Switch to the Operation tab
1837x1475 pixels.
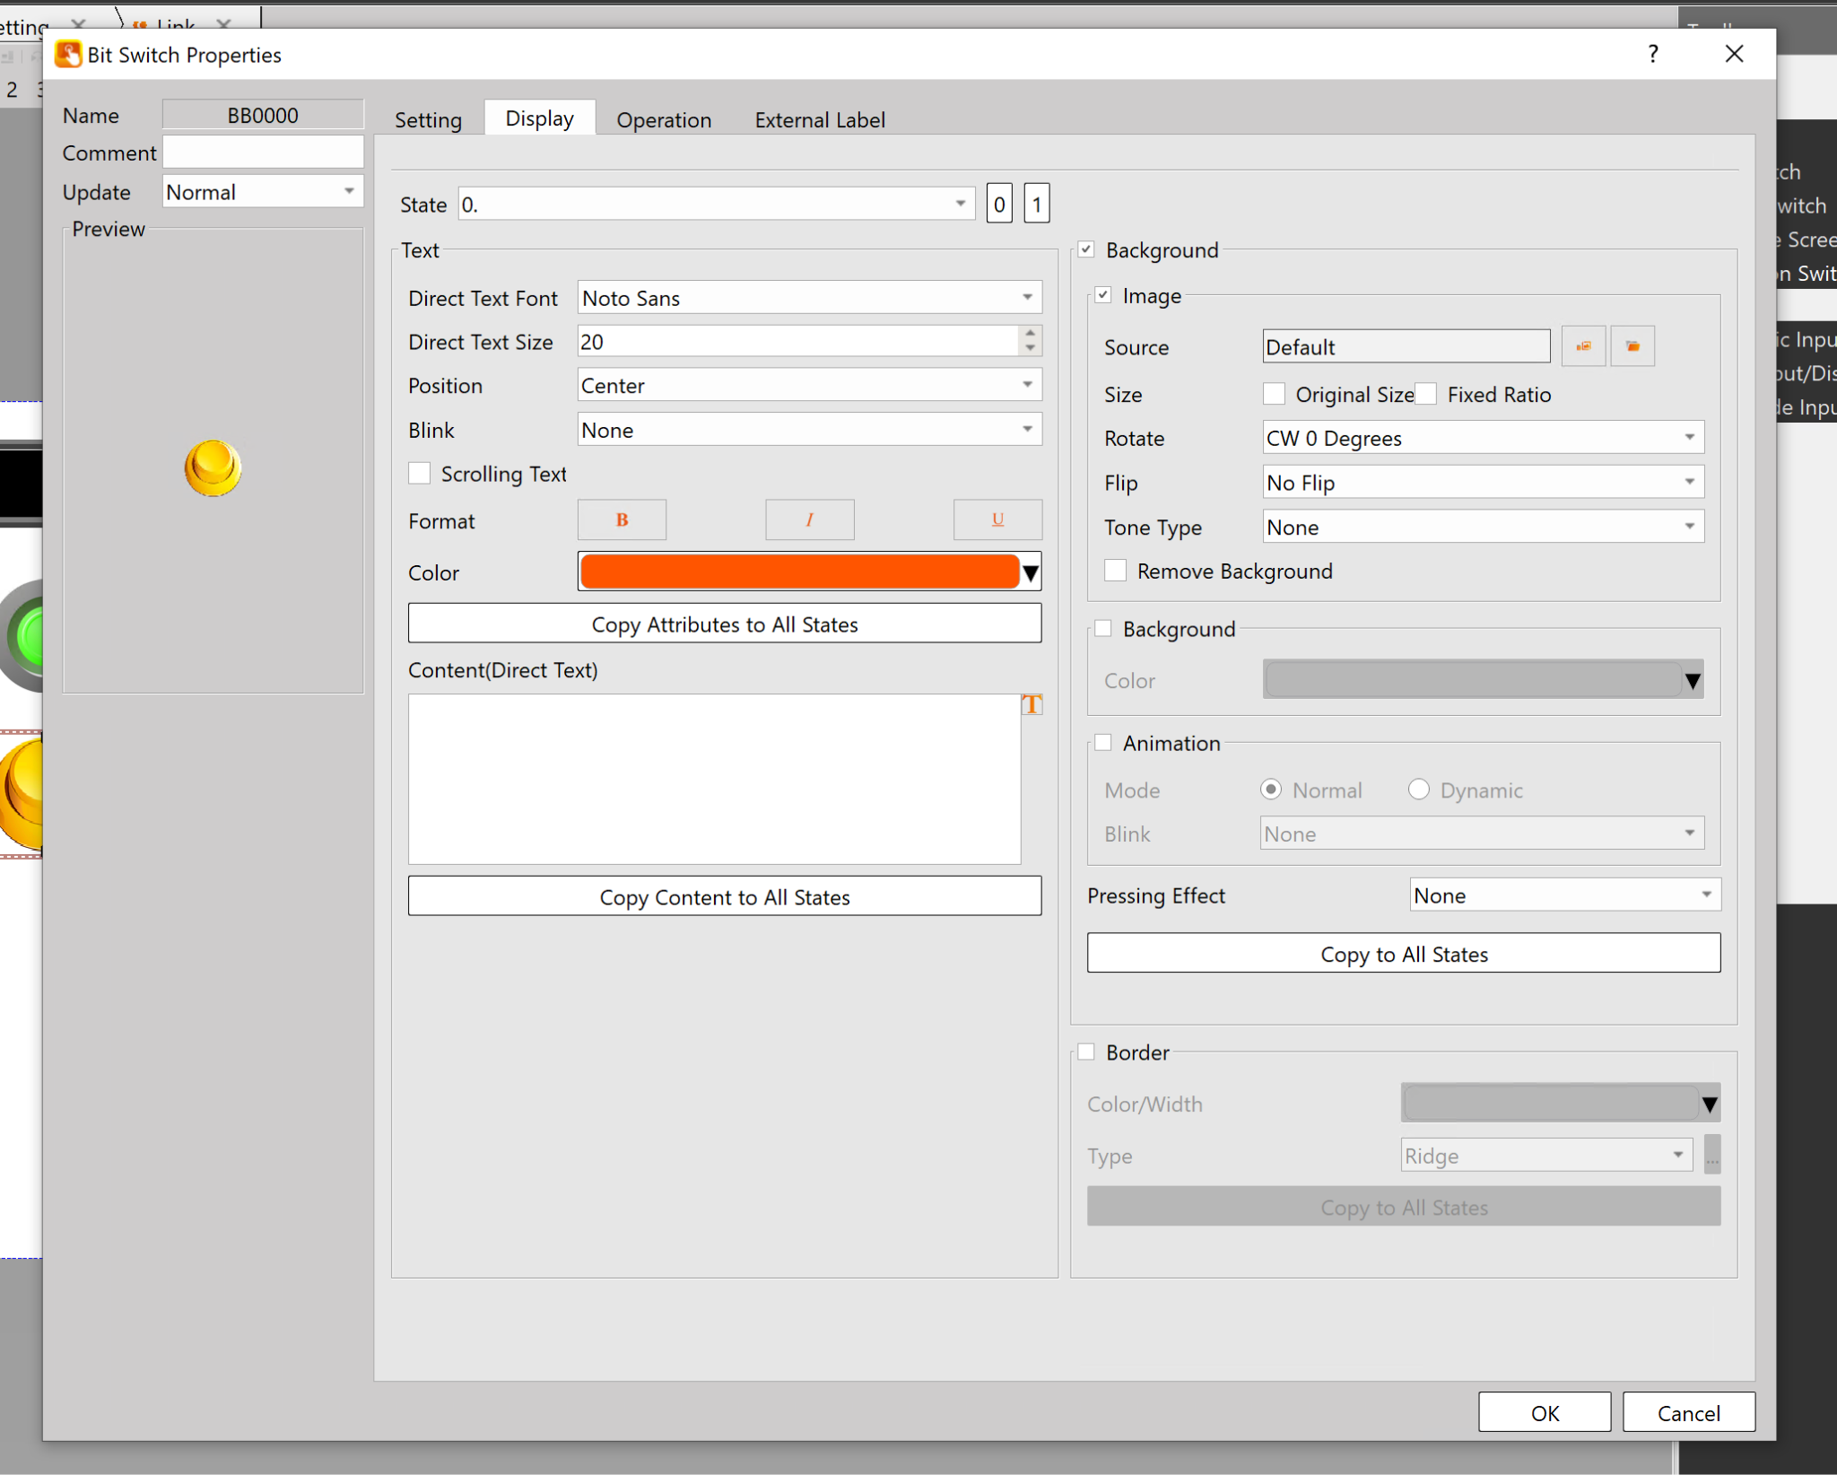[x=664, y=119]
